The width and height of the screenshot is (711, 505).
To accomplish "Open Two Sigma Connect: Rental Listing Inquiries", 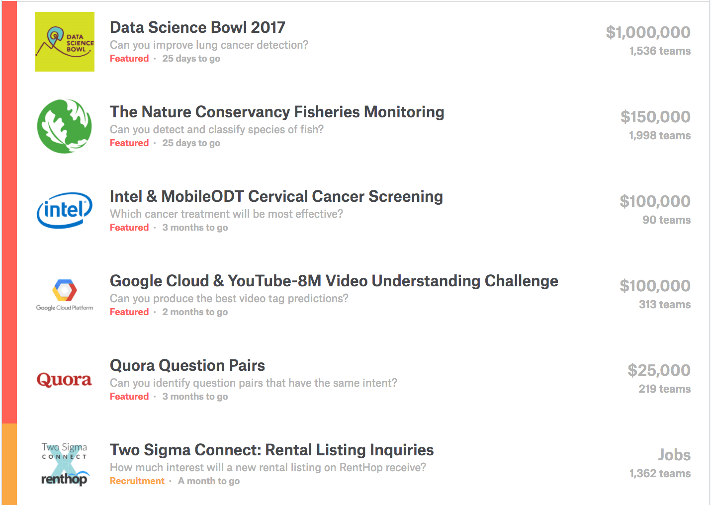I will (272, 450).
